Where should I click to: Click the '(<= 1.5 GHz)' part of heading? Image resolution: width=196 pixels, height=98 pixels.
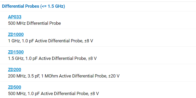(53, 6)
